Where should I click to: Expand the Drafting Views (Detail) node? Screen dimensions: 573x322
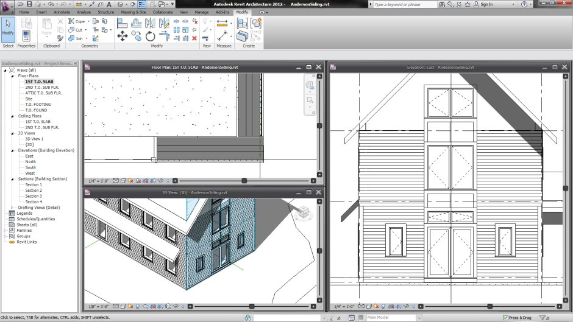pyautogui.click(x=12, y=208)
